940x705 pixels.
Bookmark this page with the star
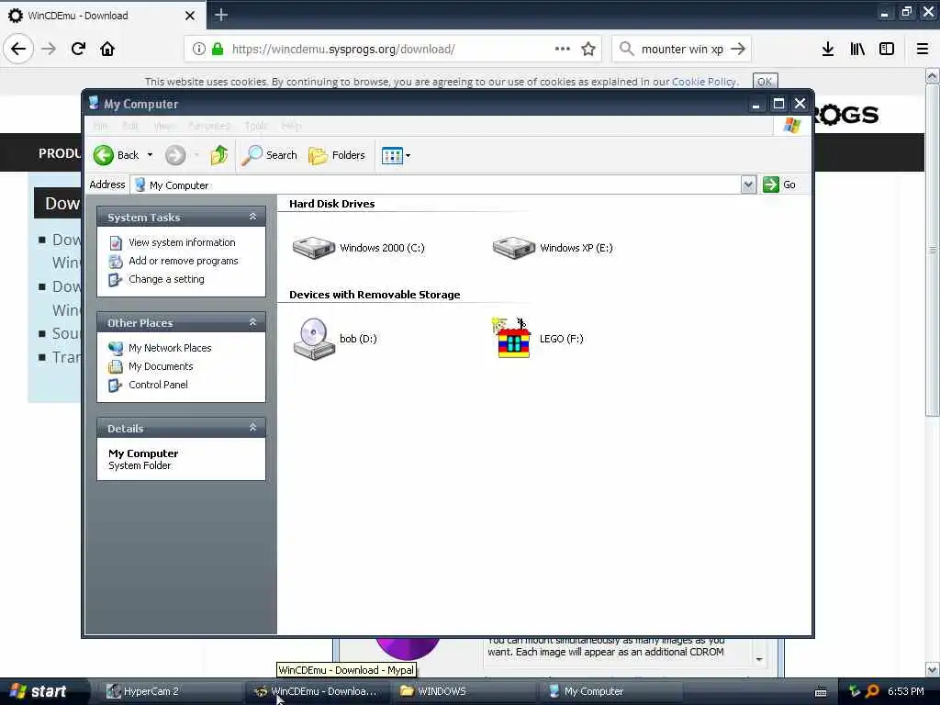[588, 49]
